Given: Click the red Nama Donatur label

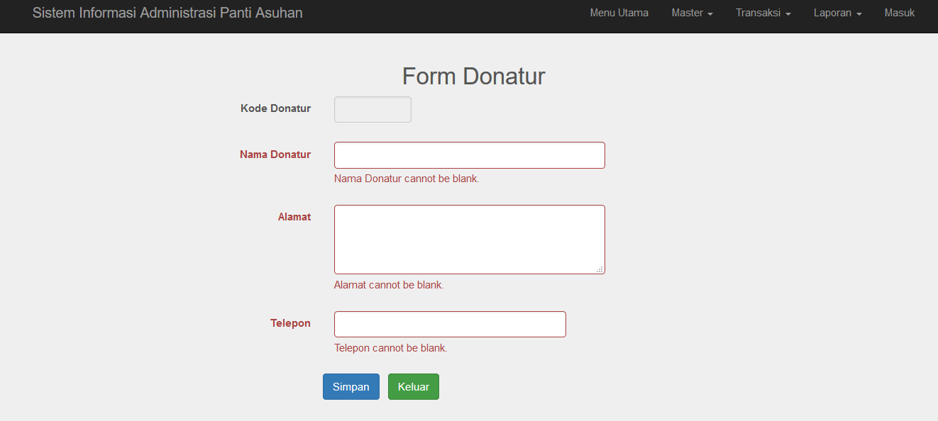Looking at the screenshot, I should point(275,155).
